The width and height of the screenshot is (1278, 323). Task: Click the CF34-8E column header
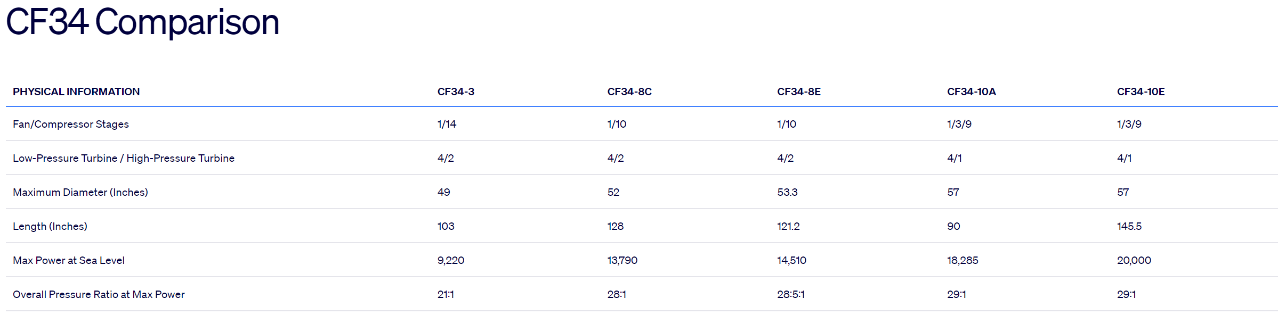[x=799, y=92]
